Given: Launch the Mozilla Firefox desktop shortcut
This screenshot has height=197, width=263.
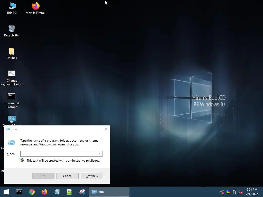Looking at the screenshot, I should [35, 8].
